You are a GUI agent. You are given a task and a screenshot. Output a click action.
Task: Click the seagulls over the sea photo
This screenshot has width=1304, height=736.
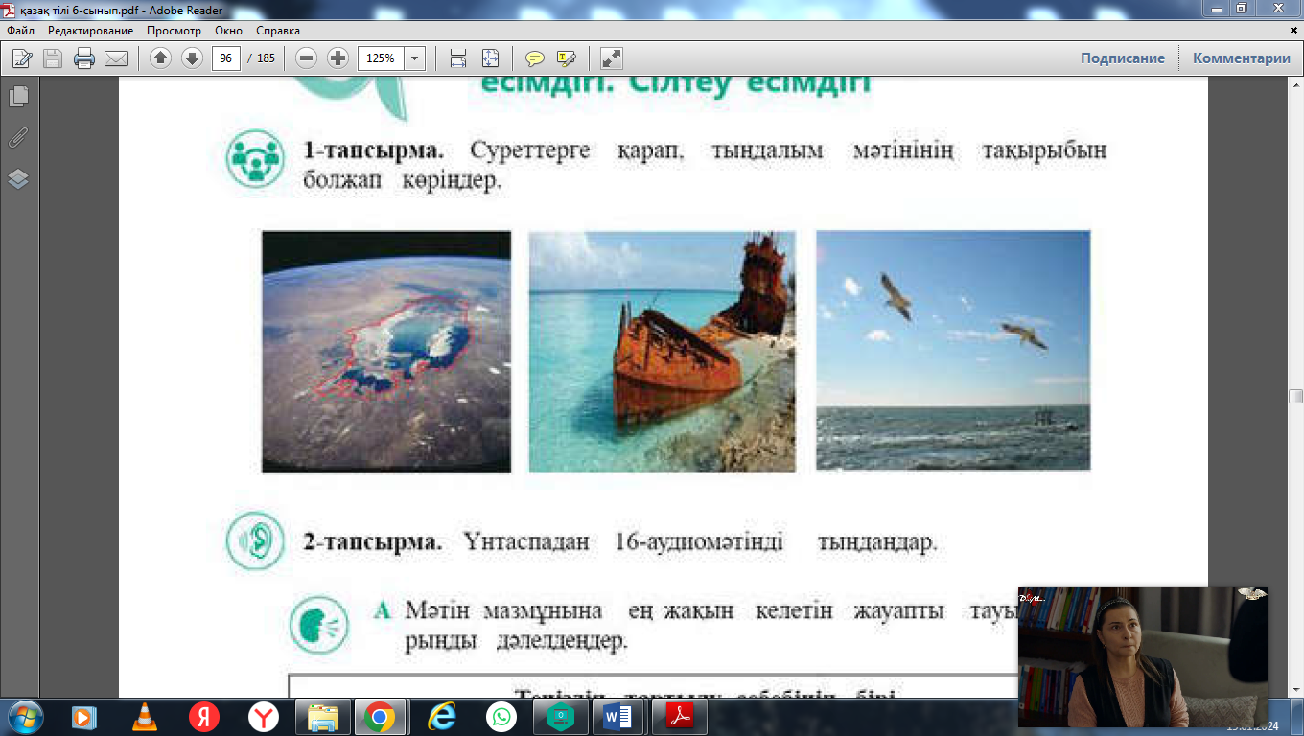tap(953, 350)
